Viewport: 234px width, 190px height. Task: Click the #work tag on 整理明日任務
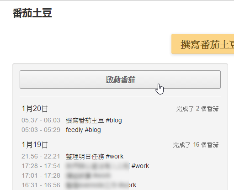point(115,156)
